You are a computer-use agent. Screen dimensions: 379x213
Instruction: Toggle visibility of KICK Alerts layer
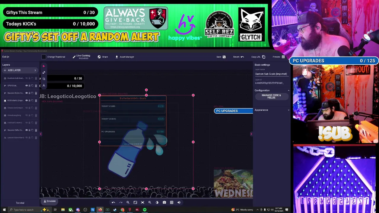26,101
